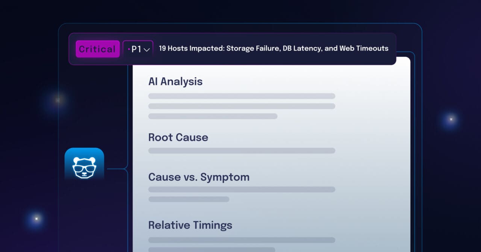The width and height of the screenshot is (481, 252).
Task: Click the first text line under AI Analysis
Action: coord(242,96)
